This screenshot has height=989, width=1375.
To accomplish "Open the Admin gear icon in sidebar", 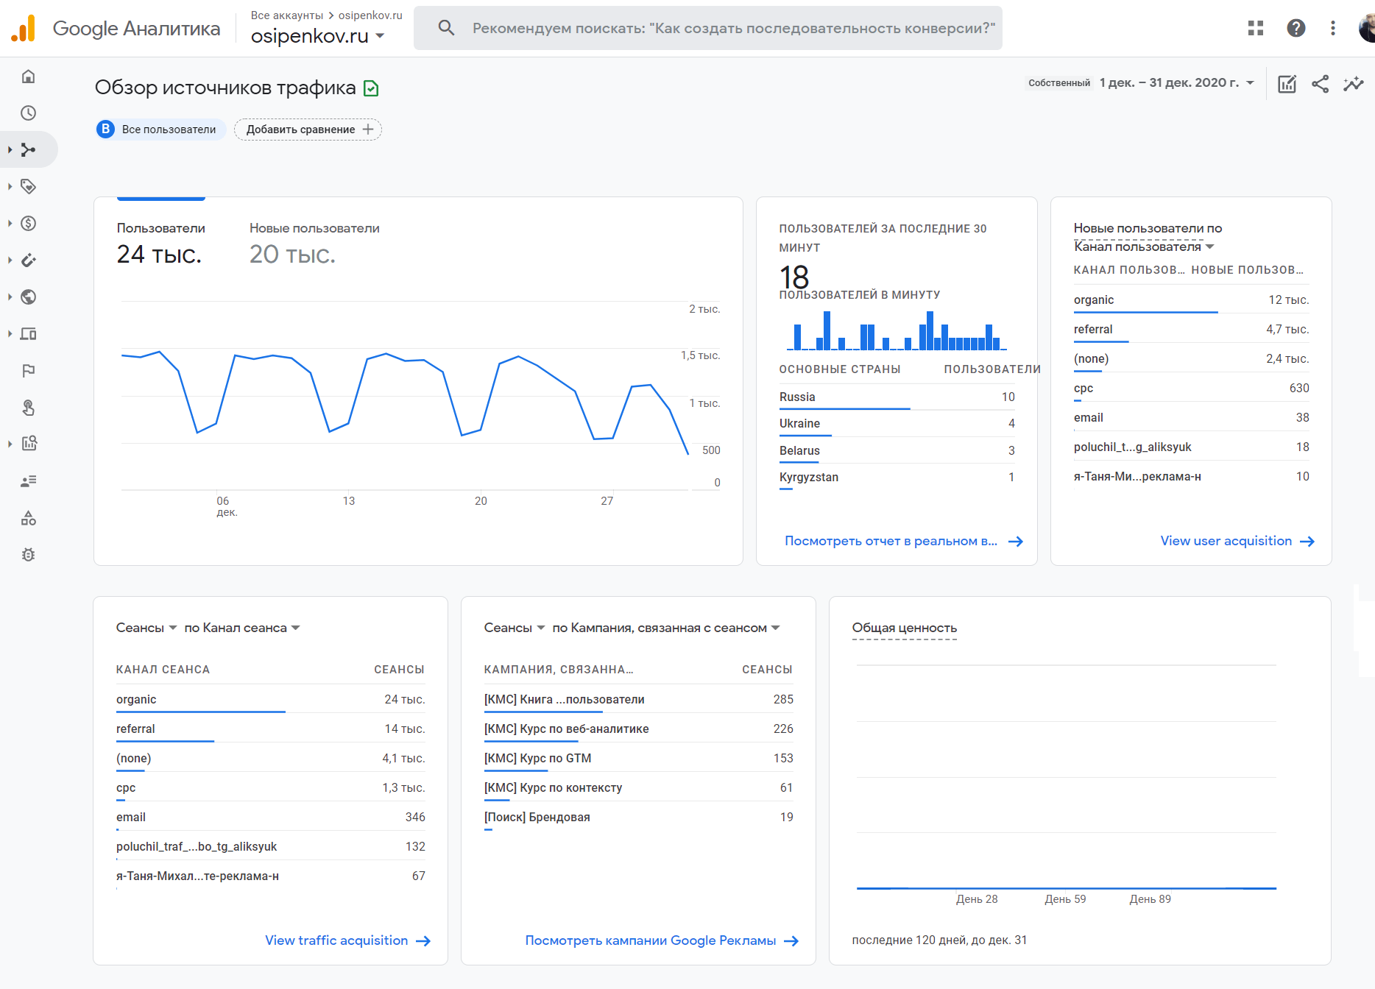I will (x=29, y=555).
